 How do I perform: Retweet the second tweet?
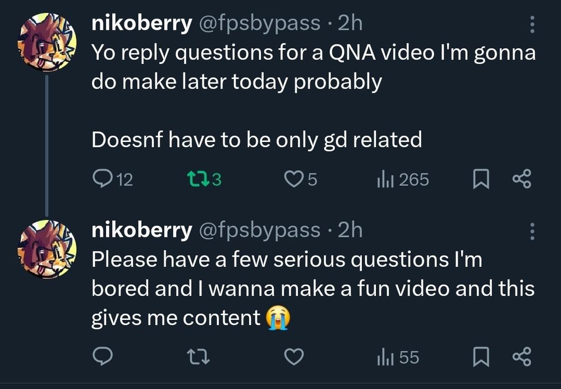[200, 356]
